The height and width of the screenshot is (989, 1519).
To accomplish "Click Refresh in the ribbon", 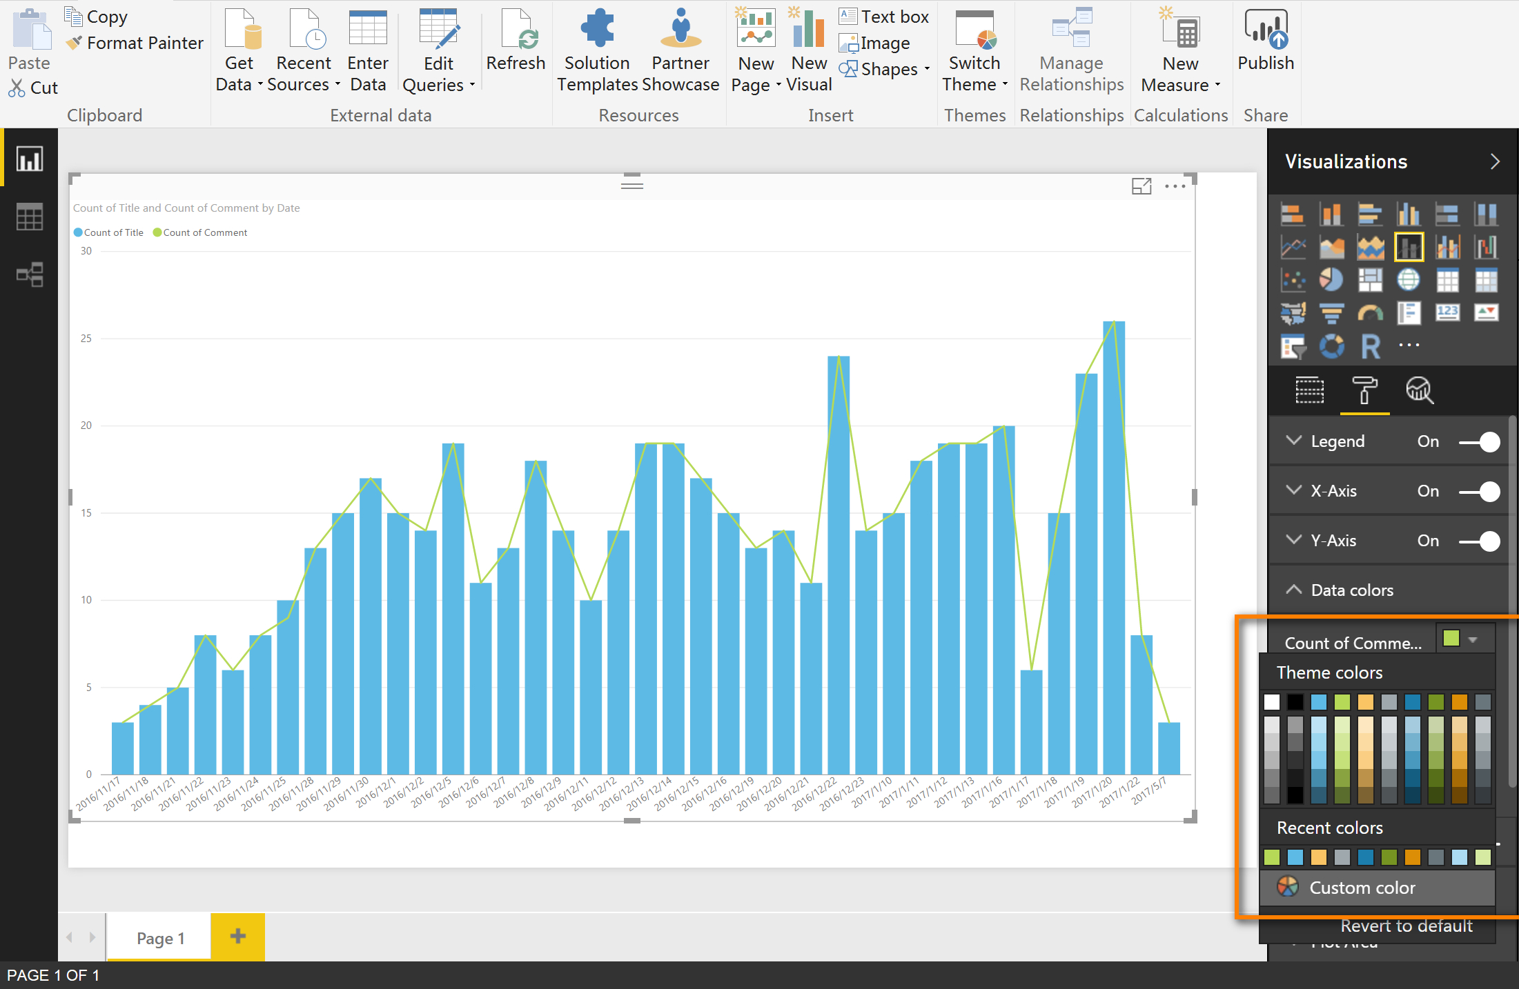I will tap(516, 40).
